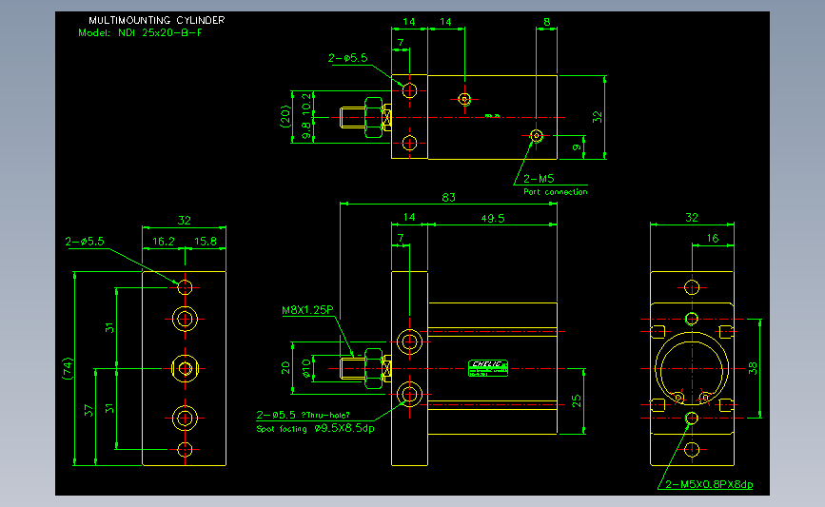Viewport: 825px width, 507px height.
Task: Click the 9.8 dimension value
Action: 306,130
